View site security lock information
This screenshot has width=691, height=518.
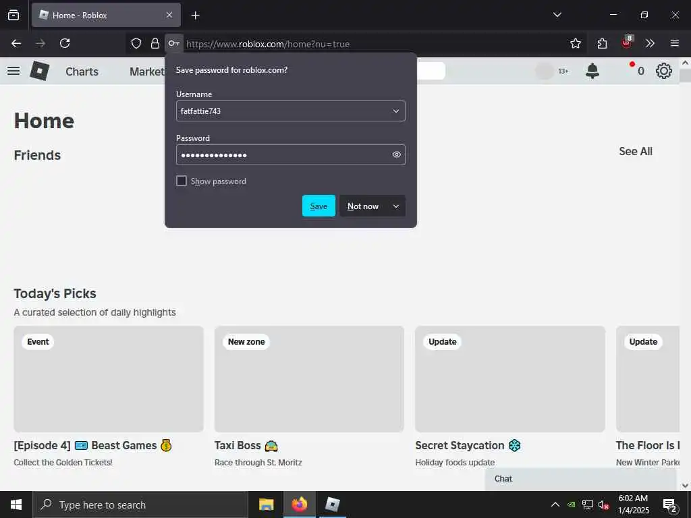(x=155, y=43)
